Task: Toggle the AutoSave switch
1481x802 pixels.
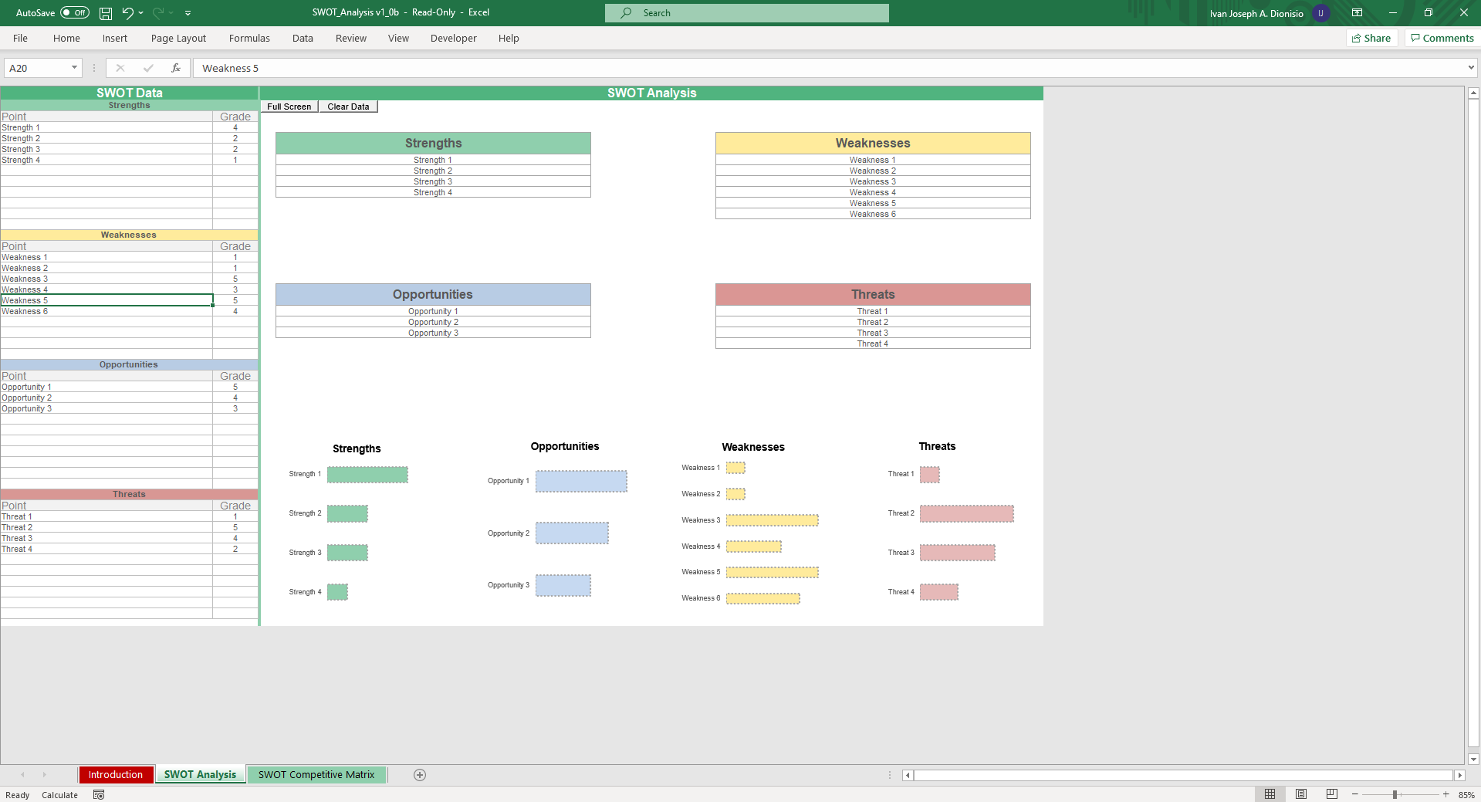Action: click(x=75, y=13)
